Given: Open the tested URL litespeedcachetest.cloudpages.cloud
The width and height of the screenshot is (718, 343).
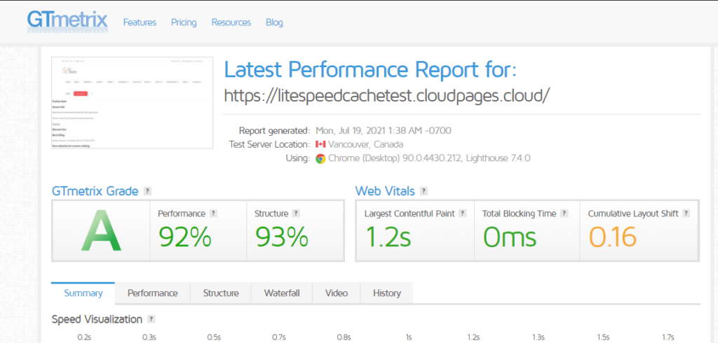Looking at the screenshot, I should click(386, 94).
